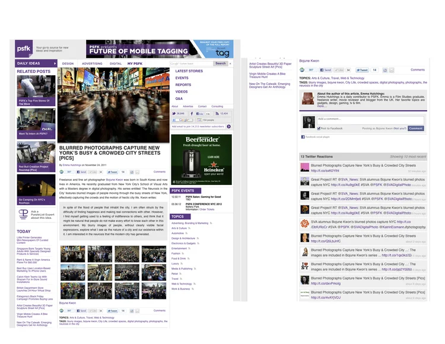445x344 pixels.
Task: Open the Patagonia's Black Friday Campaign story
Action: tap(34, 298)
